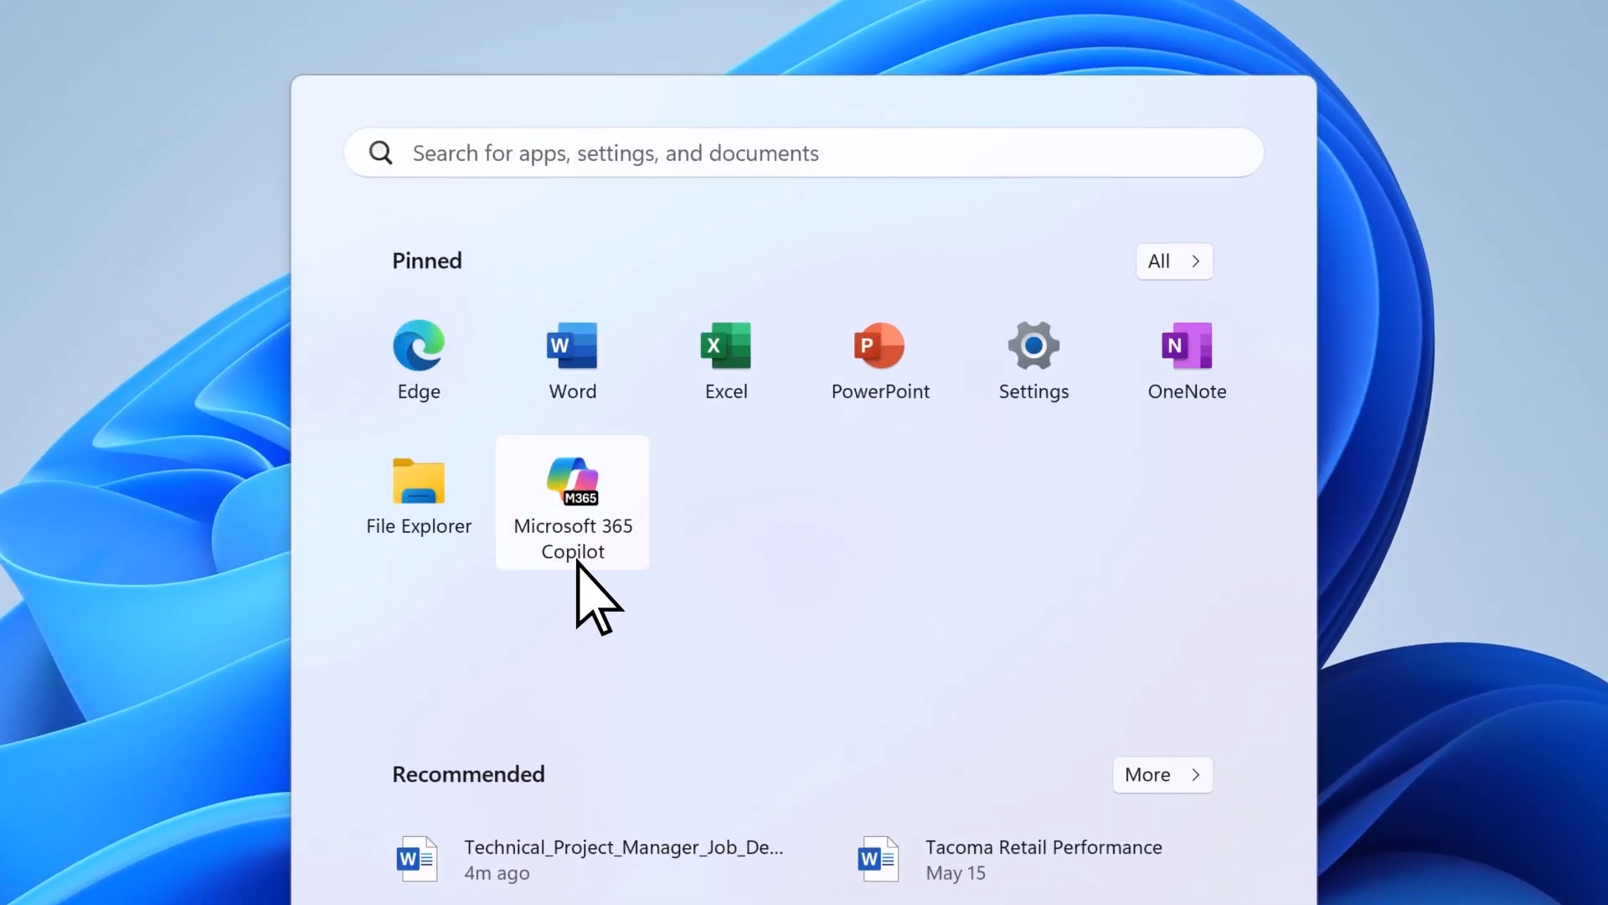The height and width of the screenshot is (905, 1608).
Task: Open the Excel pinned app
Action: (726, 361)
